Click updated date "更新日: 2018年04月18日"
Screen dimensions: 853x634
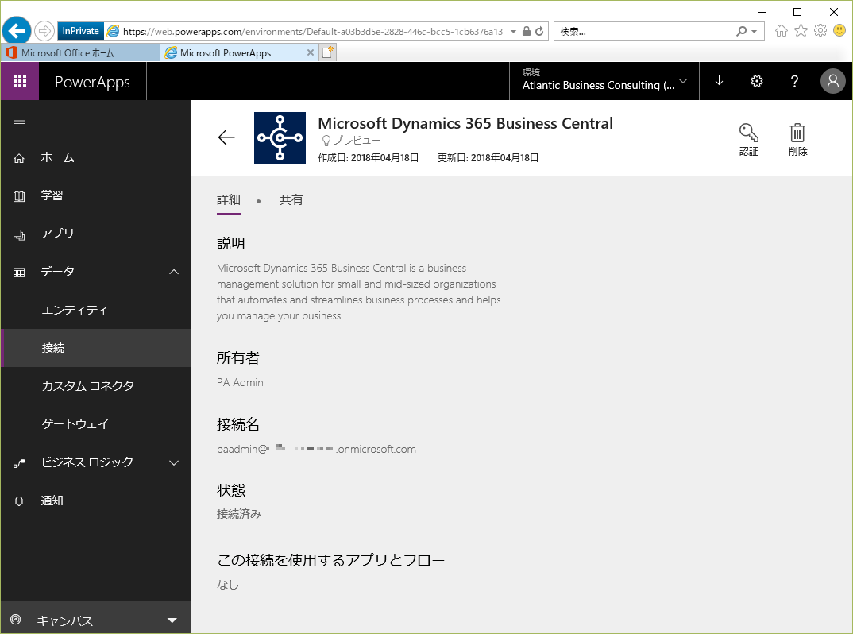tap(488, 158)
